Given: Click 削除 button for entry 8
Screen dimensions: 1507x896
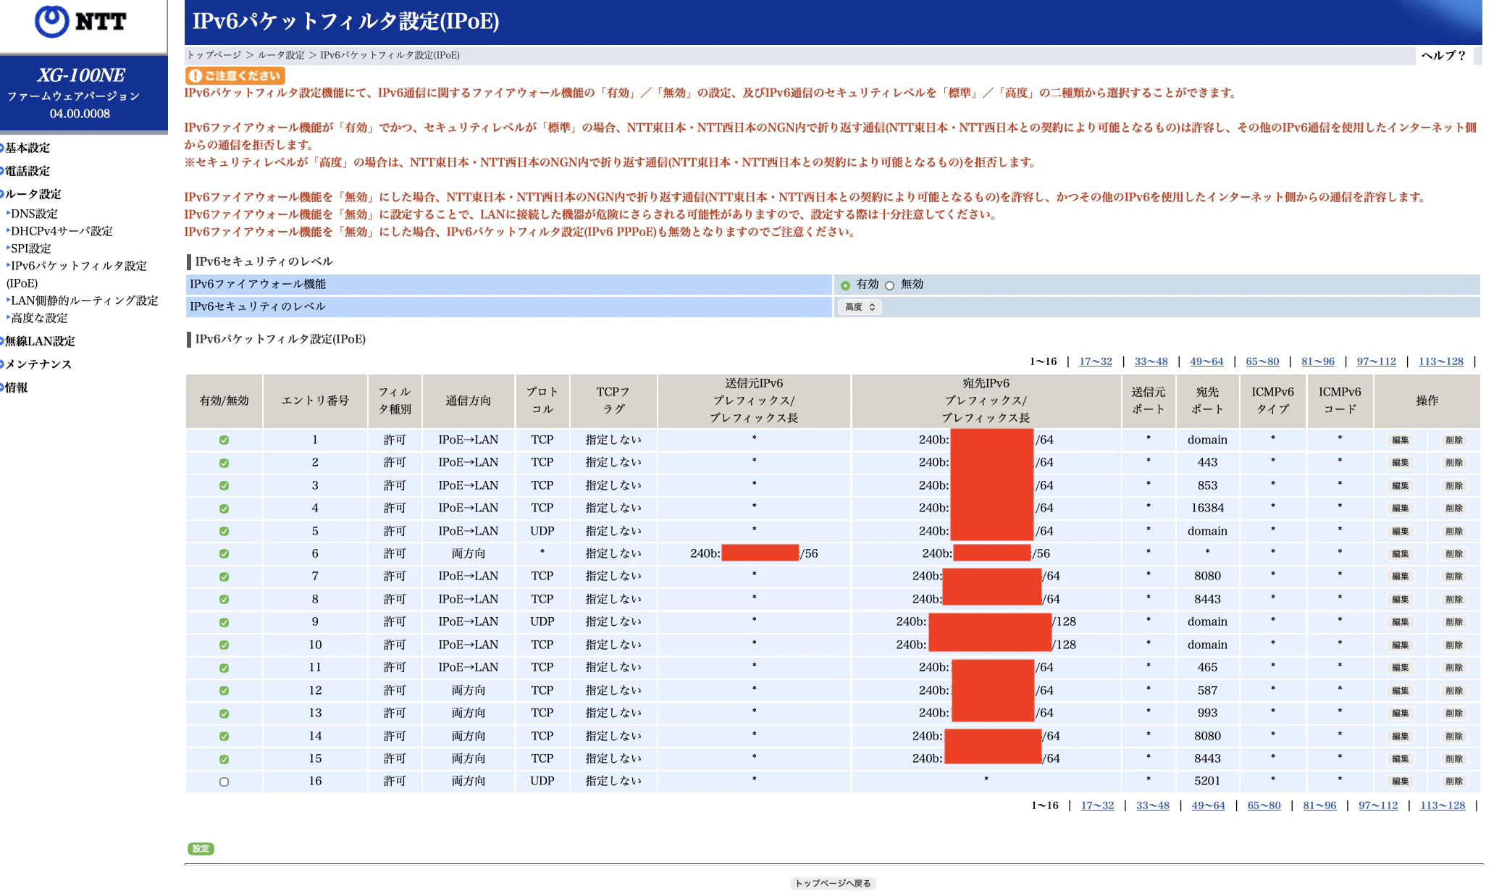Looking at the screenshot, I should pos(1453,600).
